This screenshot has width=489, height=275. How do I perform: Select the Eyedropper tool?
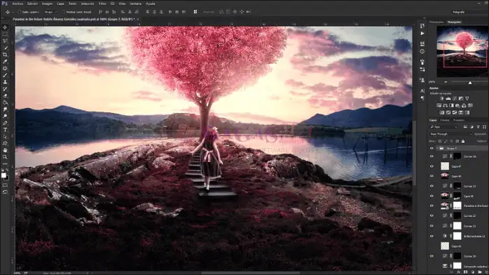pyautogui.click(x=5, y=62)
